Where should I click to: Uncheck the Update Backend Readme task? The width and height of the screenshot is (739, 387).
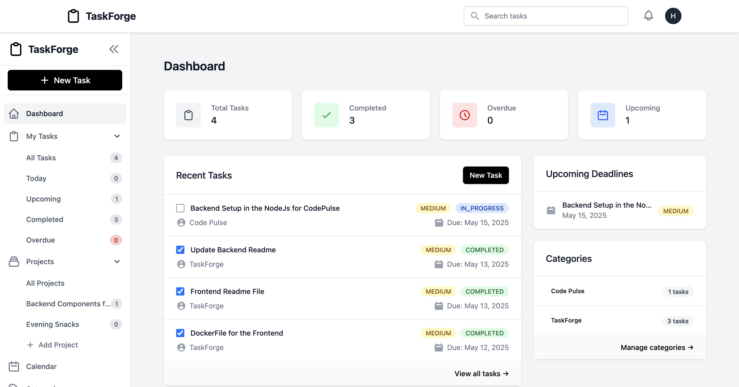click(x=180, y=250)
